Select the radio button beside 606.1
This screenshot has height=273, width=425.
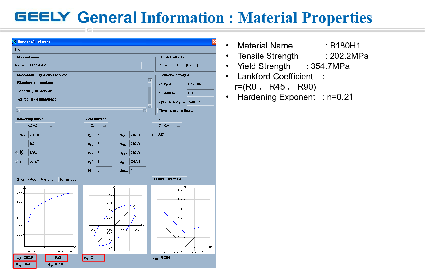tap(17, 153)
